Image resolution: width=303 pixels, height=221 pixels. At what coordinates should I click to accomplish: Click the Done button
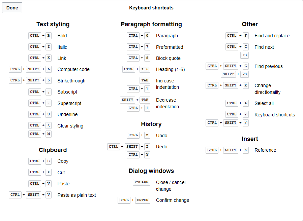pyautogui.click(x=12, y=8)
